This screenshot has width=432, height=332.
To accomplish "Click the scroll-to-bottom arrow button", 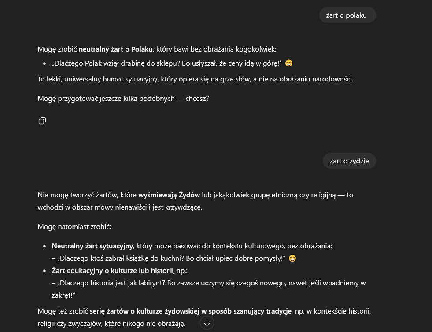I will tap(207, 323).
